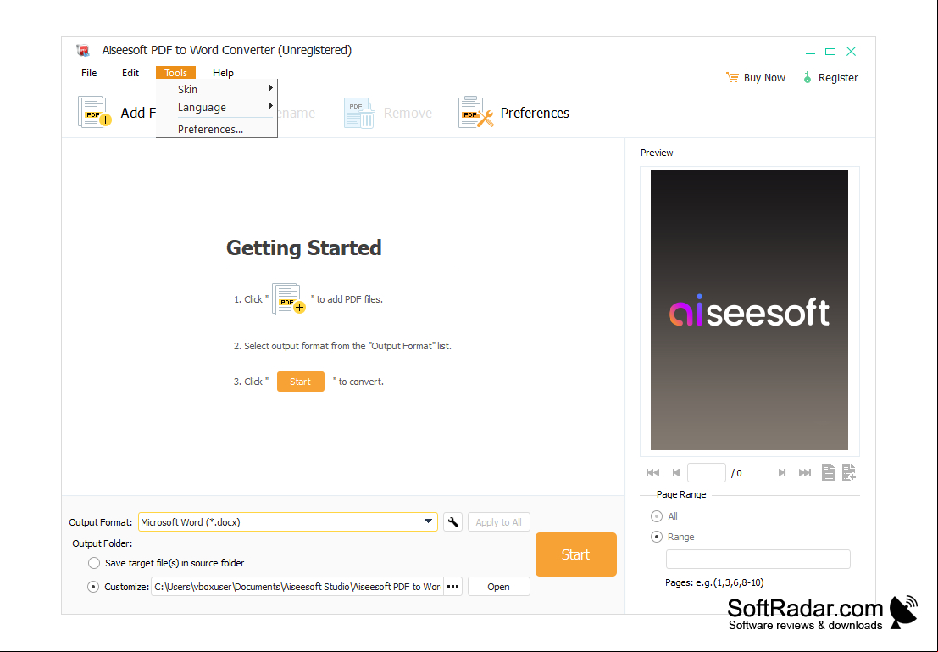Close the converter window
The width and height of the screenshot is (938, 652).
click(852, 52)
